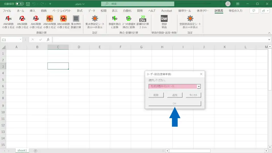The image size is (272, 153).
Task: Click the search box
Action: 138,4
